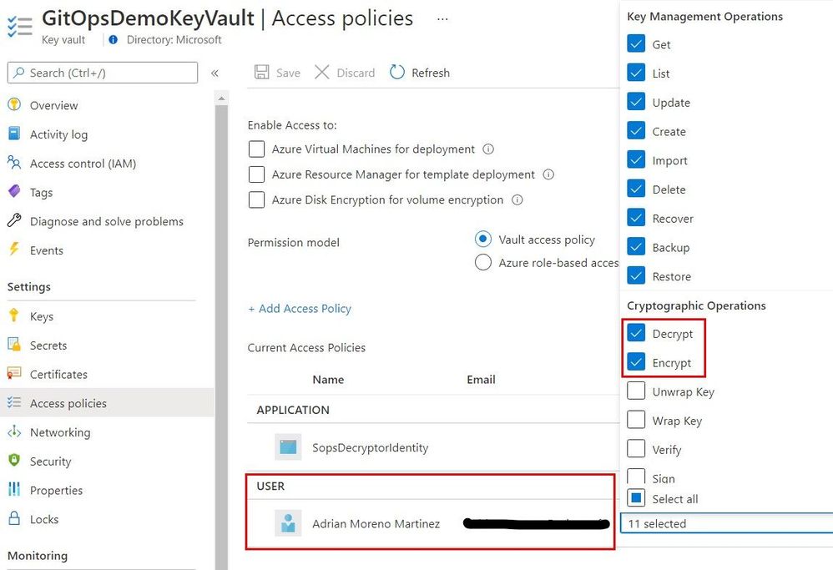The width and height of the screenshot is (833, 570).
Task: Click the Adrian Moreno Martinez user icon
Action: [288, 522]
